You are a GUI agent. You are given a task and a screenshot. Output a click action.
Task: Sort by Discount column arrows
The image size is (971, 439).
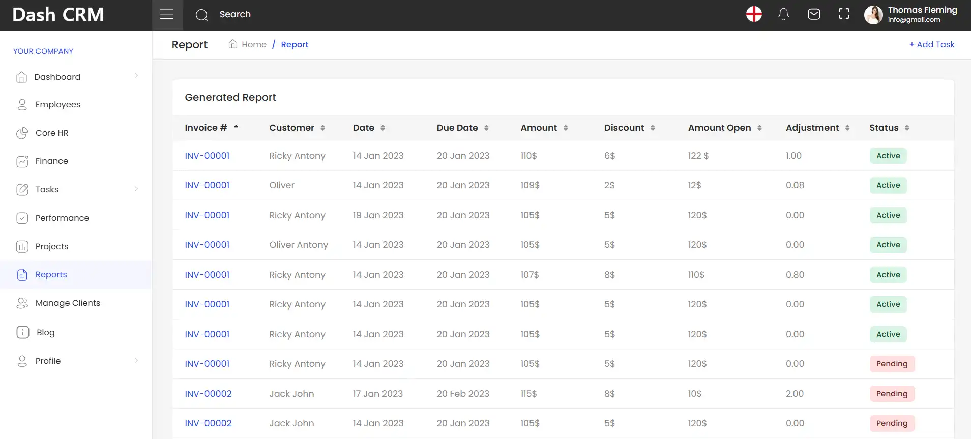(x=653, y=128)
